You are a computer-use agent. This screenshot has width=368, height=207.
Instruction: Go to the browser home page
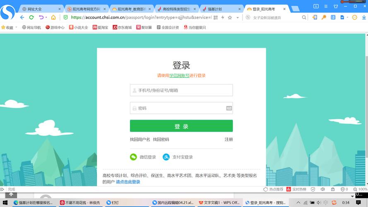[53, 17]
